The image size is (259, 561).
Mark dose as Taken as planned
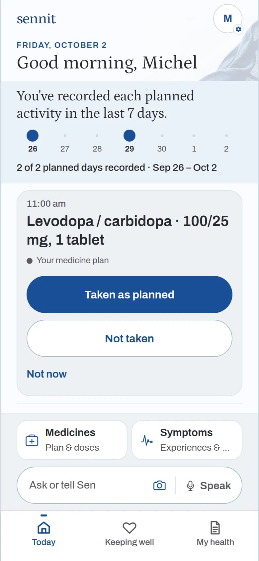click(129, 294)
